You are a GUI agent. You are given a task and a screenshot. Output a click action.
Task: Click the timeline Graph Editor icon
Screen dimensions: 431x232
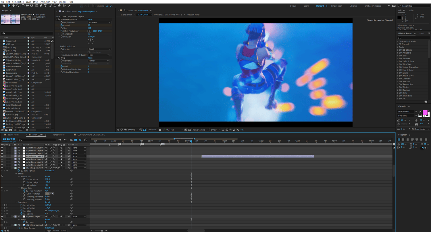click(86, 140)
